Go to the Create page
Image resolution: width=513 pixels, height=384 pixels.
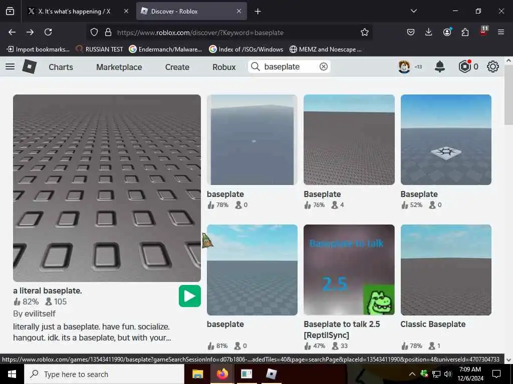177,67
